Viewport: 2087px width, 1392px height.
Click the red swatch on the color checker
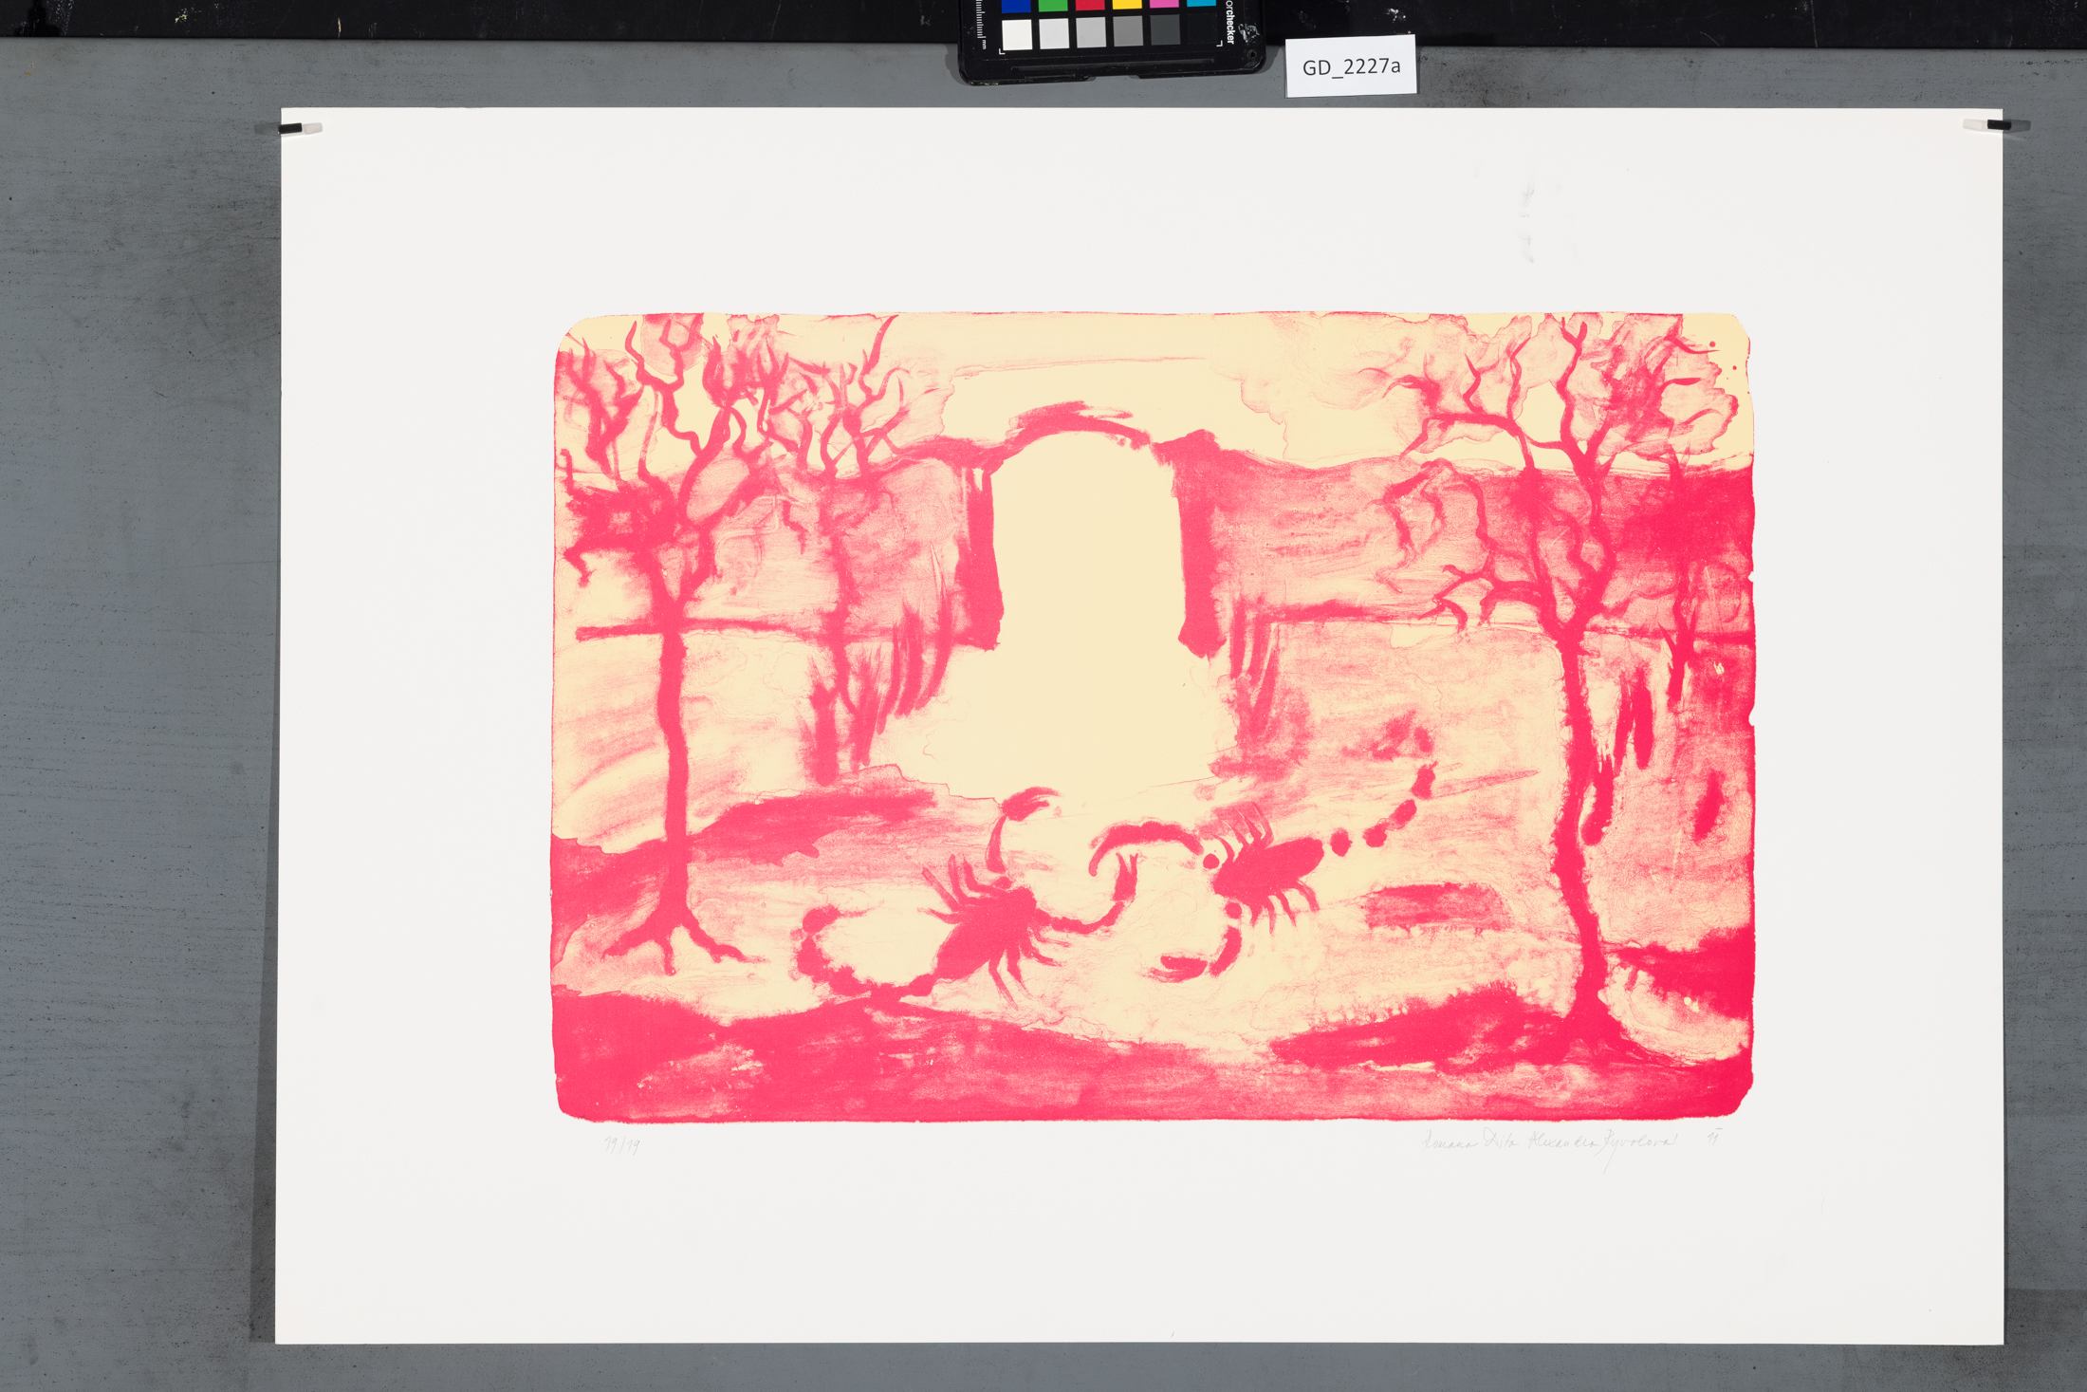click(1090, 6)
